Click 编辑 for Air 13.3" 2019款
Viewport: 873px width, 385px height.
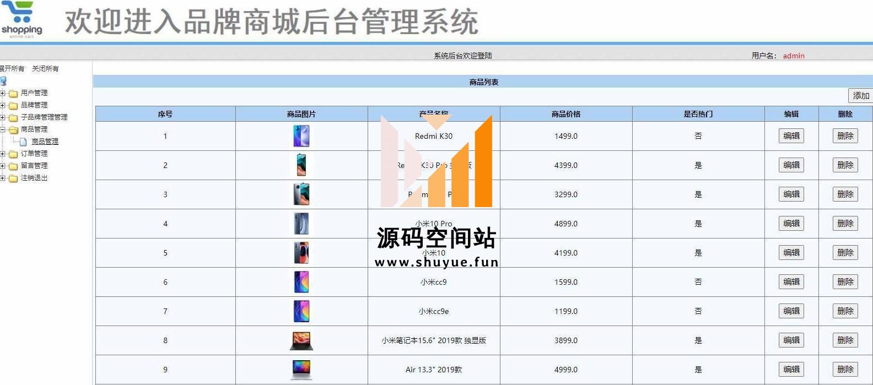click(791, 370)
